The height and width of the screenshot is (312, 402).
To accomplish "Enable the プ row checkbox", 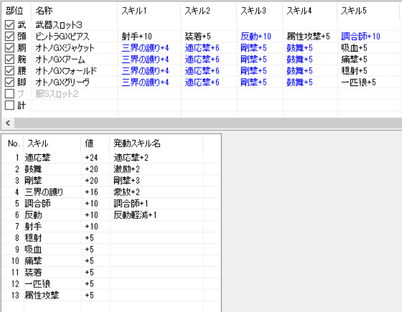I will (x=10, y=93).
